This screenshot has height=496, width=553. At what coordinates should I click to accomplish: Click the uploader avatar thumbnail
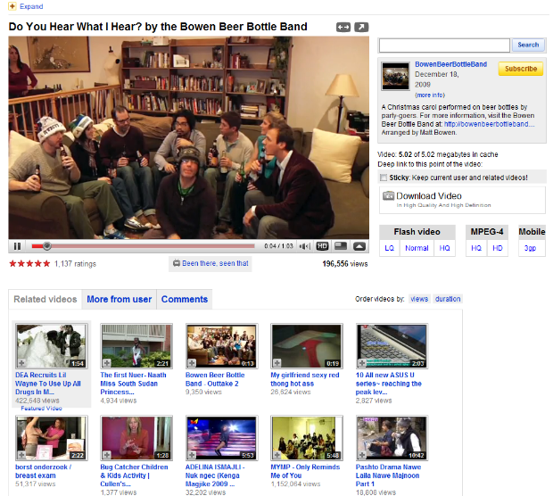point(395,76)
